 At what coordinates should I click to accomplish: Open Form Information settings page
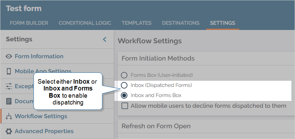coord(39,56)
